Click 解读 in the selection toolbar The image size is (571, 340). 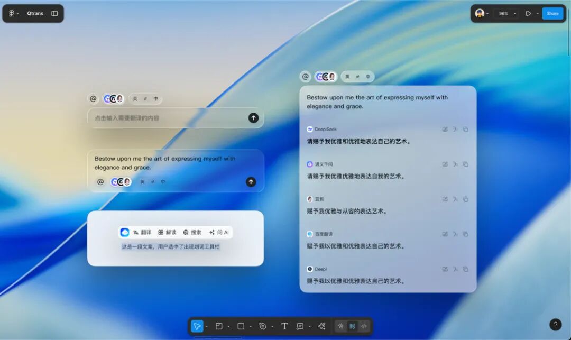167,232
